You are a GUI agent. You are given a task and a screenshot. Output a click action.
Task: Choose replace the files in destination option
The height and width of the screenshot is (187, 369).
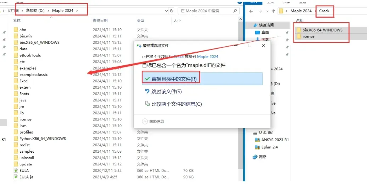[x=202, y=79]
